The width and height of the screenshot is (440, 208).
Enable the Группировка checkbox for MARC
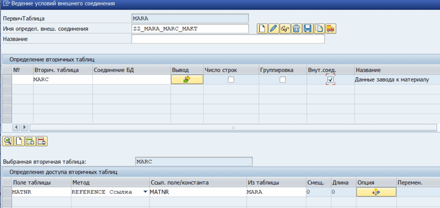tap(283, 80)
